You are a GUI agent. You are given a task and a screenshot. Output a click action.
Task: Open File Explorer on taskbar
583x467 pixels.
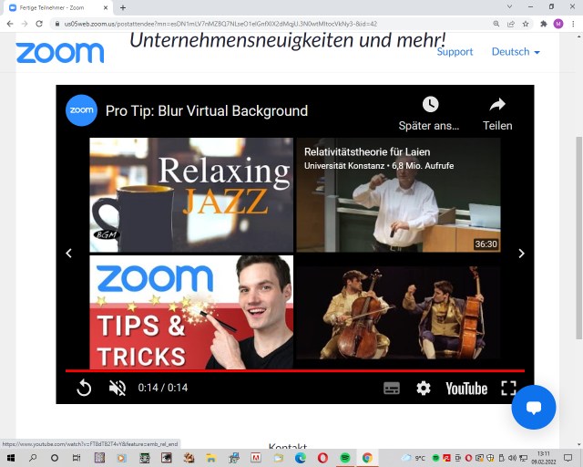pyautogui.click(x=210, y=458)
